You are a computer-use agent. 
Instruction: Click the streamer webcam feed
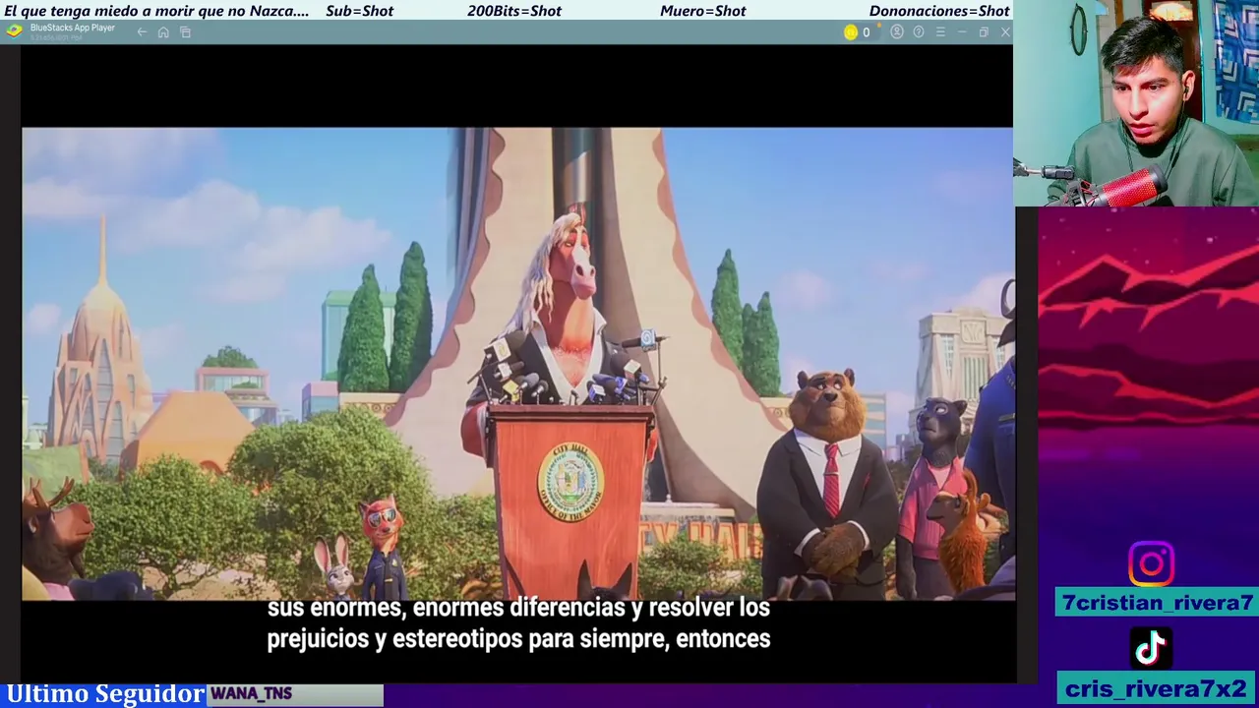click(x=1136, y=103)
